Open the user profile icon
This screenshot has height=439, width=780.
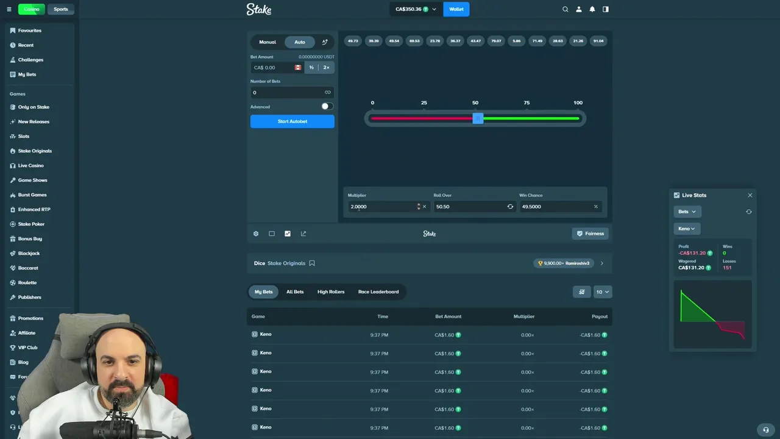[x=579, y=9]
